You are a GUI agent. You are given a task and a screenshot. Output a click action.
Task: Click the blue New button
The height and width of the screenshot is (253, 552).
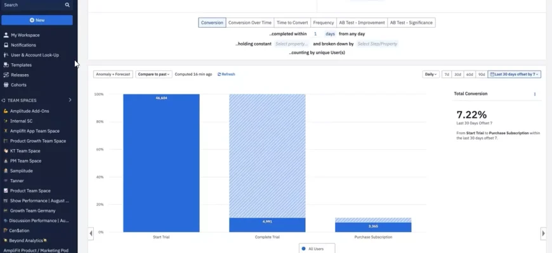pyautogui.click(x=37, y=20)
